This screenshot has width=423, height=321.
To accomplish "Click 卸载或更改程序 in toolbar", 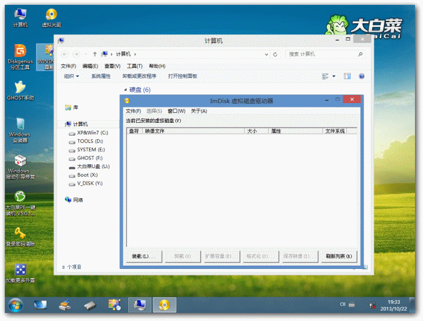I will 140,76.
